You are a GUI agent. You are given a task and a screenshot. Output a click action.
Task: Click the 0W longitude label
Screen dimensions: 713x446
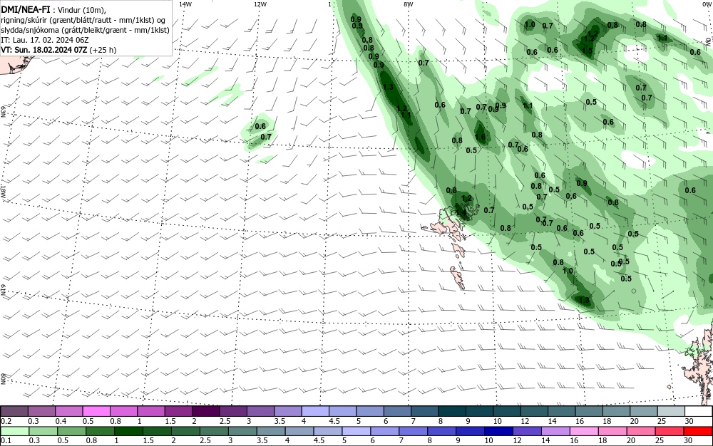point(709,4)
